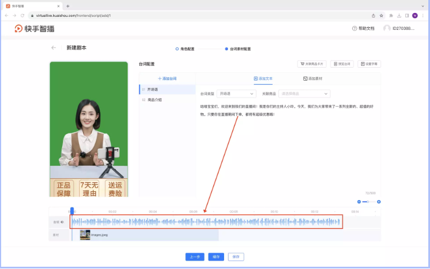Viewport: 430px width, 269px height.
Task: Click the 00:02 timeline mark
Action: 112,211
